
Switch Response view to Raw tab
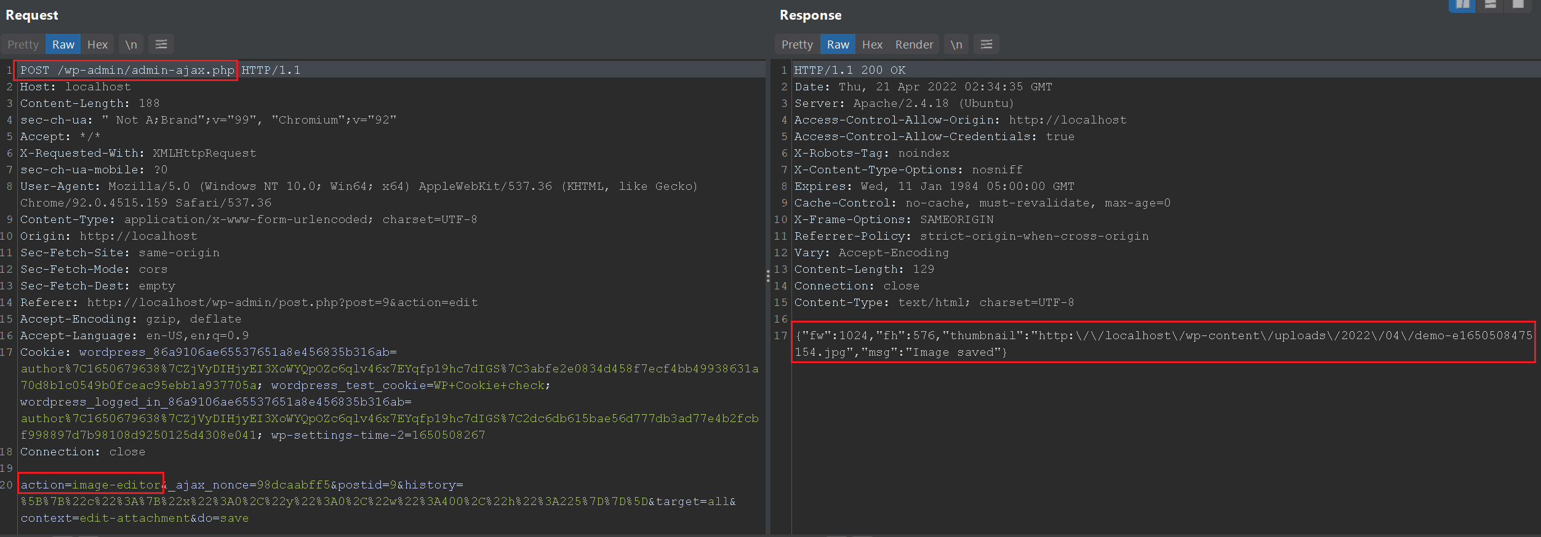pos(838,44)
